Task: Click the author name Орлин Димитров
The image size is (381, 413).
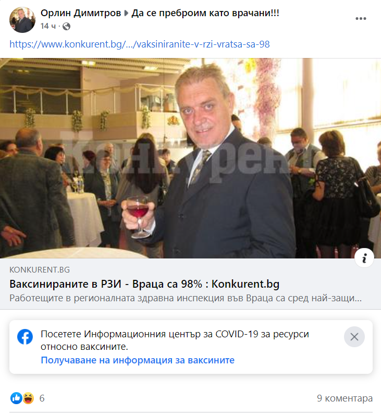Action: (x=81, y=13)
